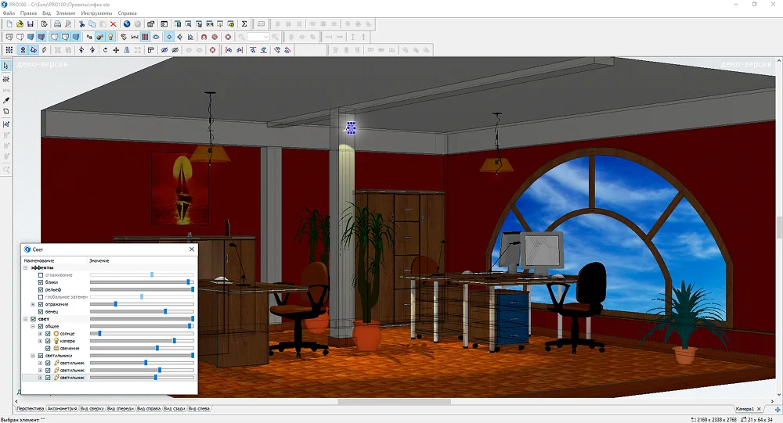This screenshot has width=783, height=423.
Task: Click the Sigma report icon
Action: pos(244,24)
